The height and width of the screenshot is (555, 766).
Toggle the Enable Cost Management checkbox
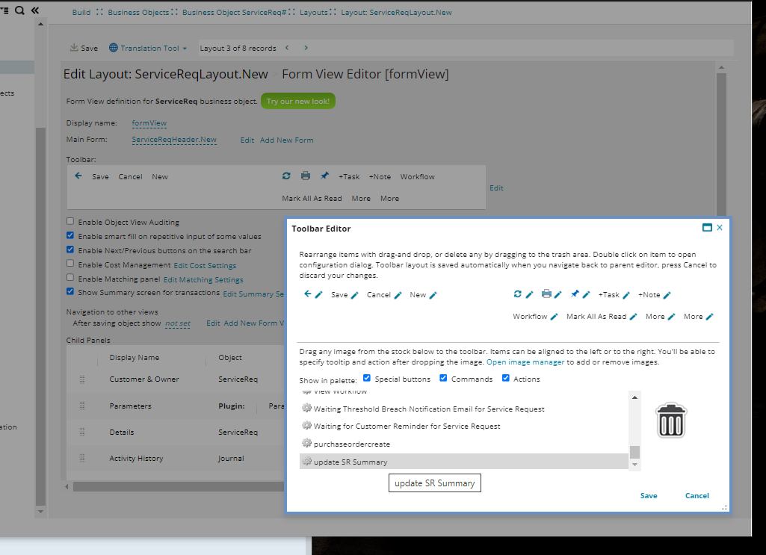point(70,263)
